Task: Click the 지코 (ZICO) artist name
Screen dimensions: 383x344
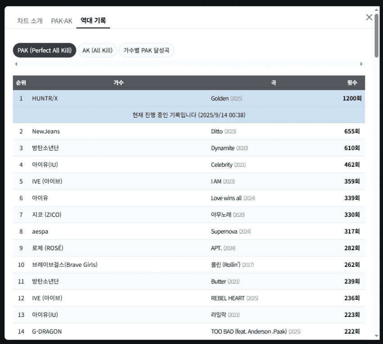Action: 47,215
